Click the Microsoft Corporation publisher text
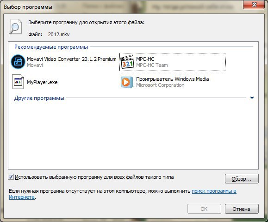Image resolution: width=268 pixels, height=222 pixels. point(160,85)
